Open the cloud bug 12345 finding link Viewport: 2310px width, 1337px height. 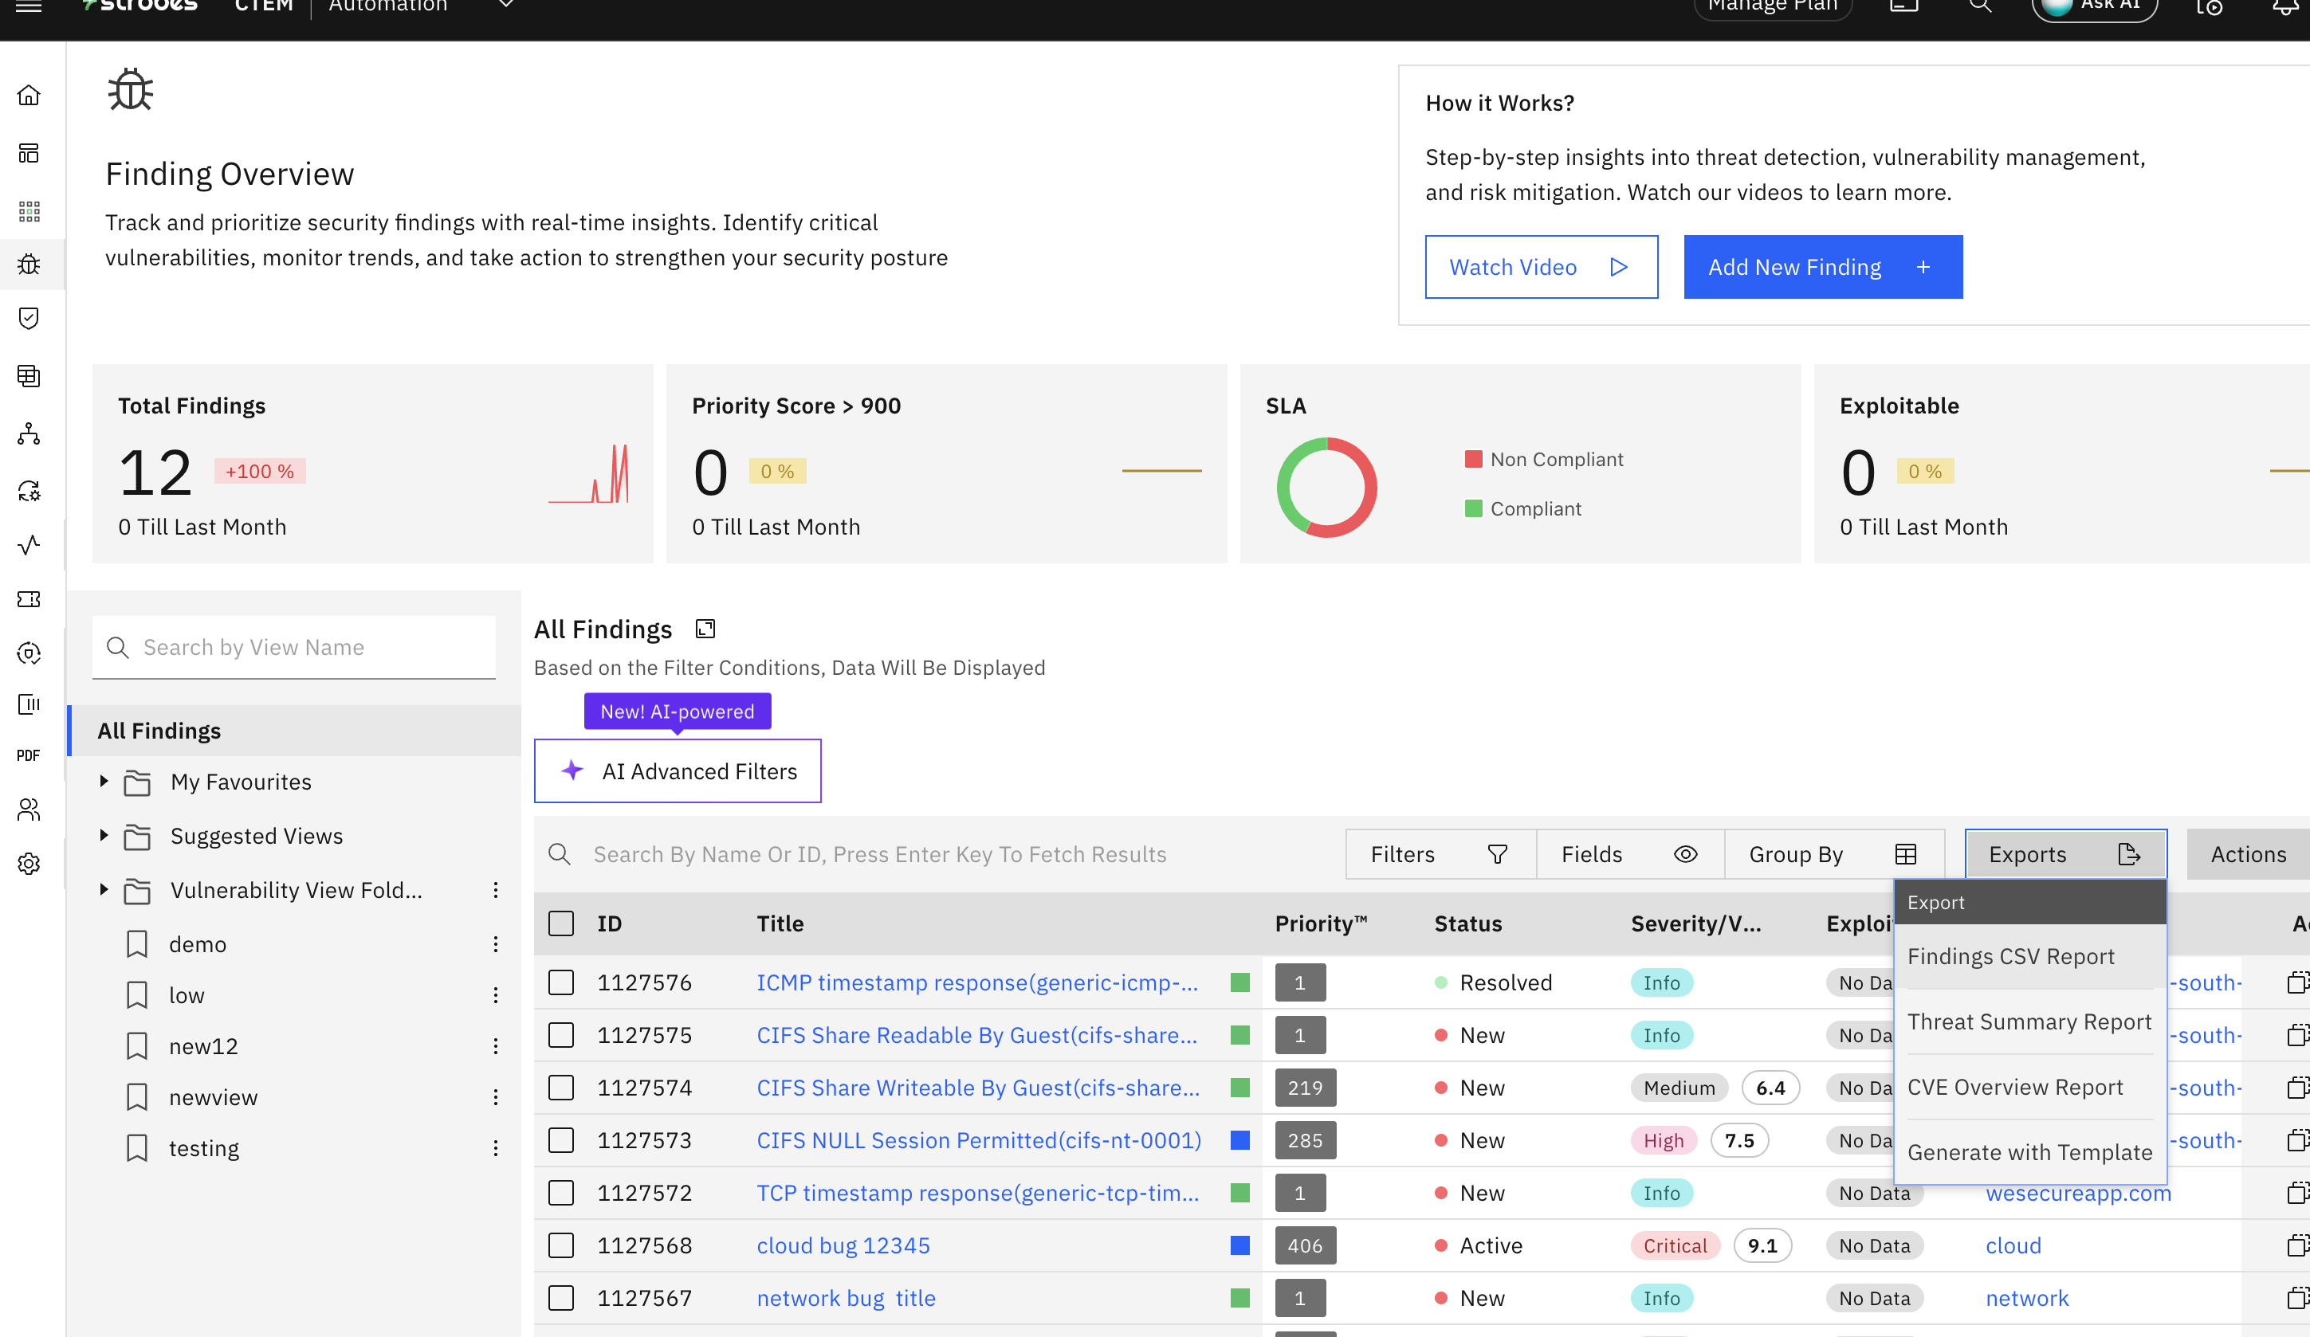coord(843,1245)
